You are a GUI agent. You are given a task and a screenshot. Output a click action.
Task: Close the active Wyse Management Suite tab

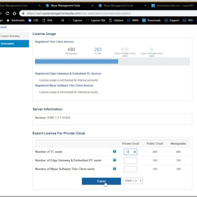(92, 5)
